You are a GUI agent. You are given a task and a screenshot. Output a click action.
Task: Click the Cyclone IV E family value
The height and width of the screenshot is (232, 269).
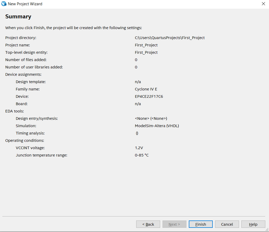[146, 89]
